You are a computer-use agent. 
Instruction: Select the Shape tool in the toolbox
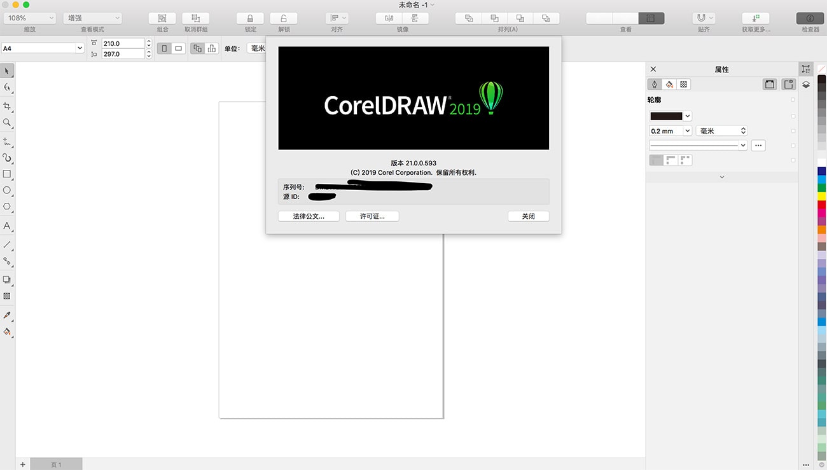(x=7, y=88)
